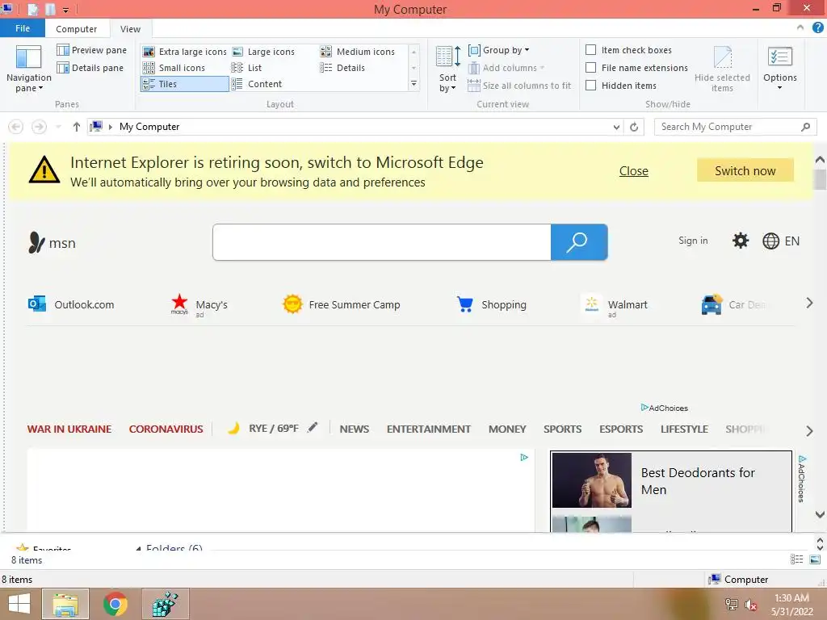Expand the address bar history dropdown
The image size is (827, 620).
(x=616, y=127)
